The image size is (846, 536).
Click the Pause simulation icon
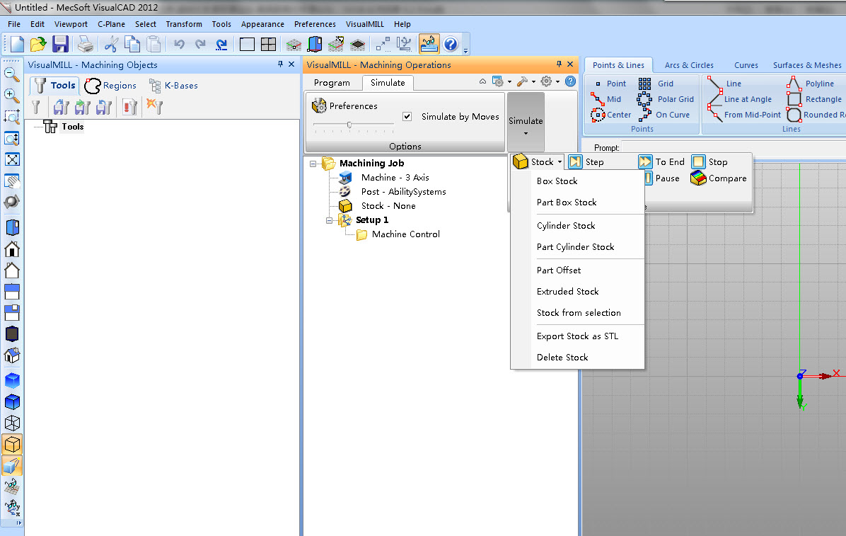click(x=649, y=178)
